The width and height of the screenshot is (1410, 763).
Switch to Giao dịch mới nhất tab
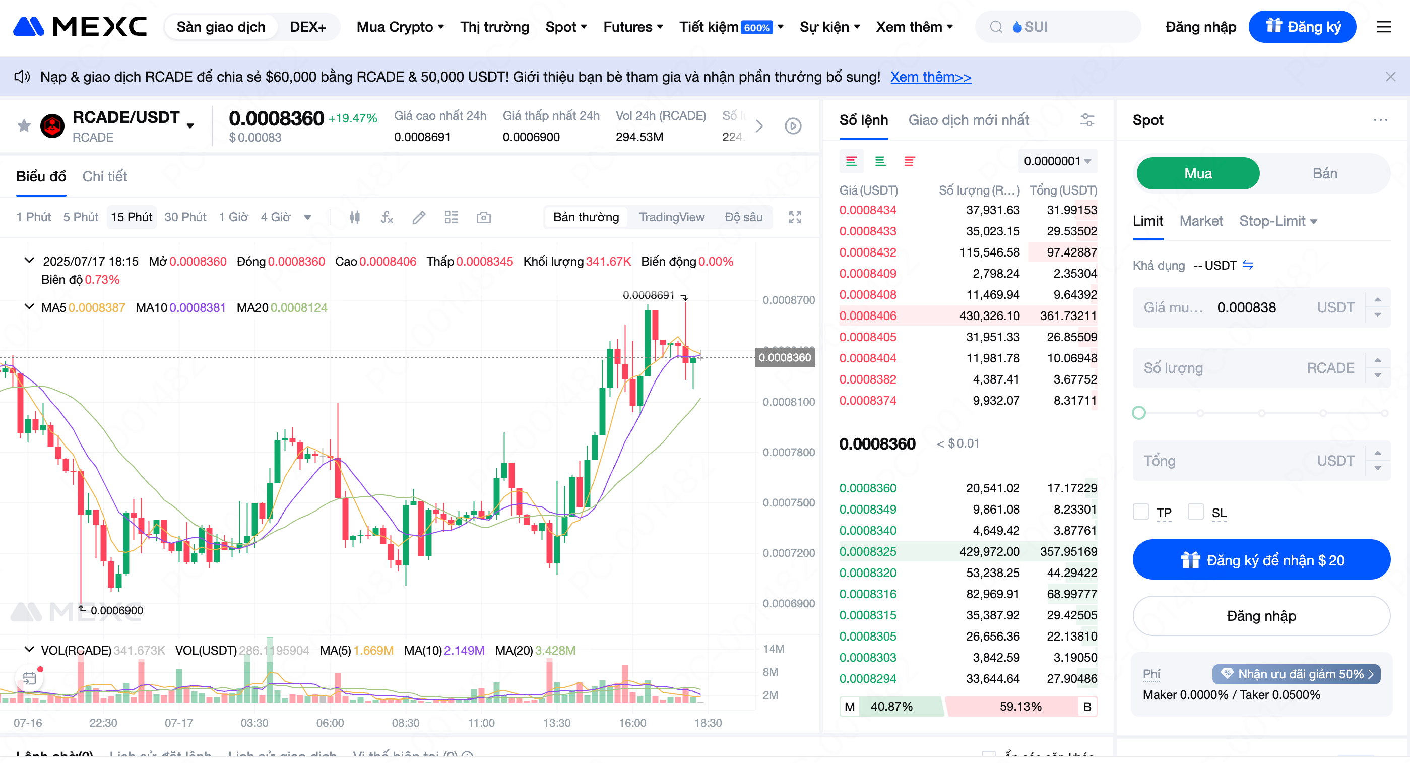point(968,120)
